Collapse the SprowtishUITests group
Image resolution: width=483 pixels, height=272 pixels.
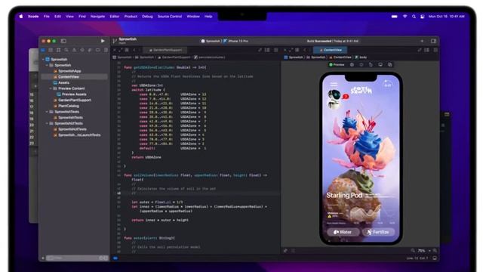[47, 123]
